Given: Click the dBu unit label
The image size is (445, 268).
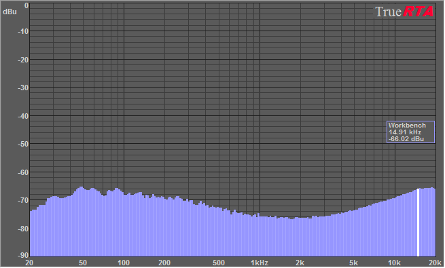Looking at the screenshot, I should point(10,12).
